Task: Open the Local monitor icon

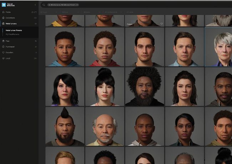Action: click(3, 58)
